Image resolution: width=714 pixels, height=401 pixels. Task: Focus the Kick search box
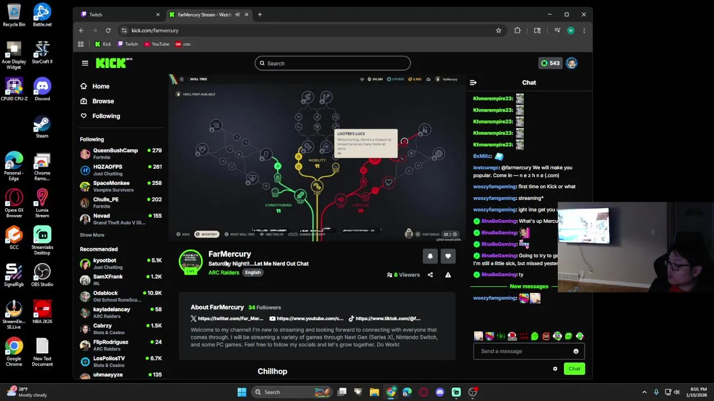click(332, 63)
